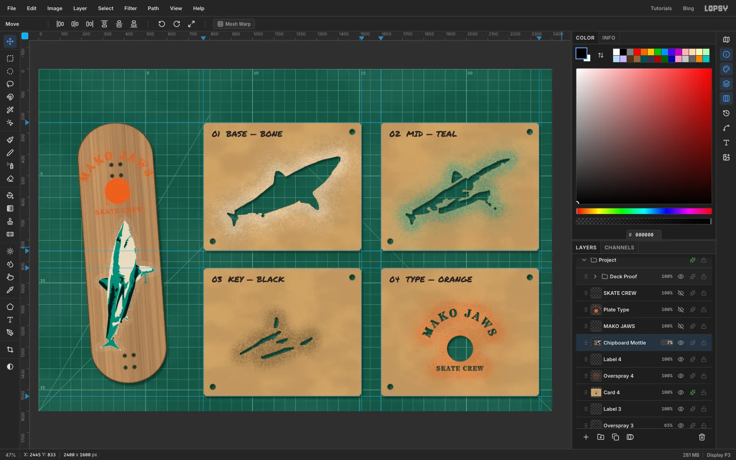Delete layer using the trash icon
This screenshot has width=736, height=460.
point(702,437)
